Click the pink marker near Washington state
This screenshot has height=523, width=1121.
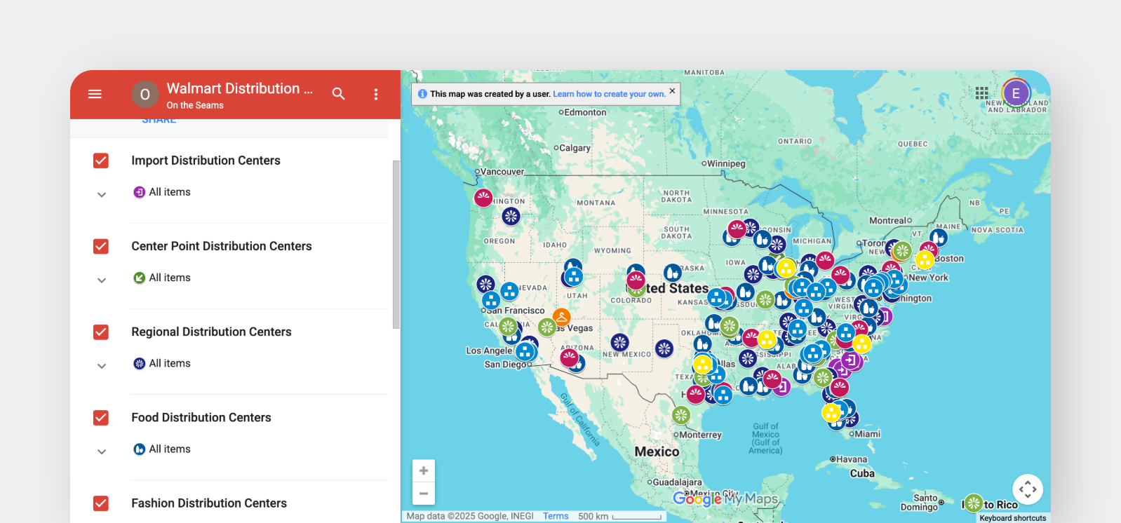[x=483, y=198]
